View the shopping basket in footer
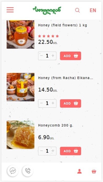This screenshot has height=182, width=103. pyautogui.click(x=94, y=171)
